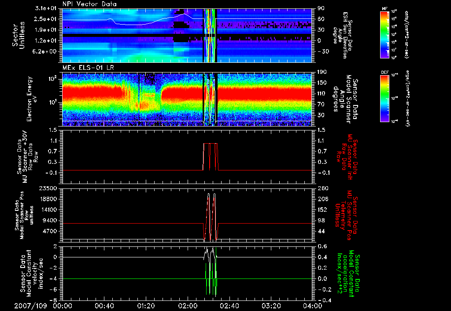The height and width of the screenshot is (311, 451).
Task: Click the "44" telemetry tick value
Action: (x=322, y=231)
